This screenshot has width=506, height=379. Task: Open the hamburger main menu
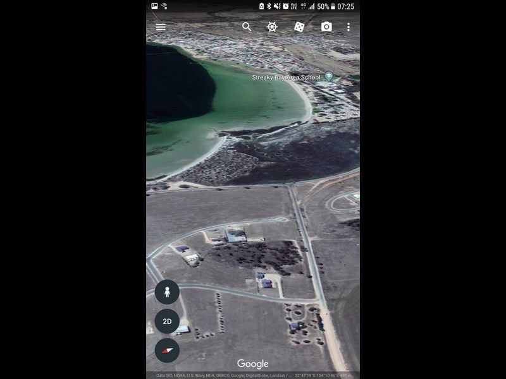161,27
